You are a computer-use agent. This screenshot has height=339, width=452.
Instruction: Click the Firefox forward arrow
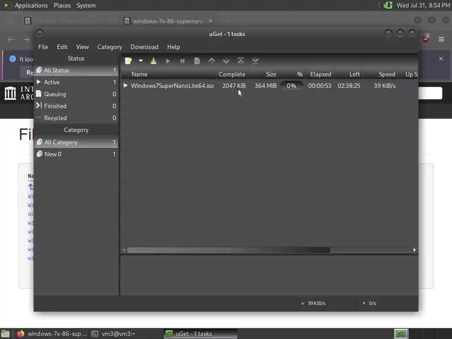(26, 39)
